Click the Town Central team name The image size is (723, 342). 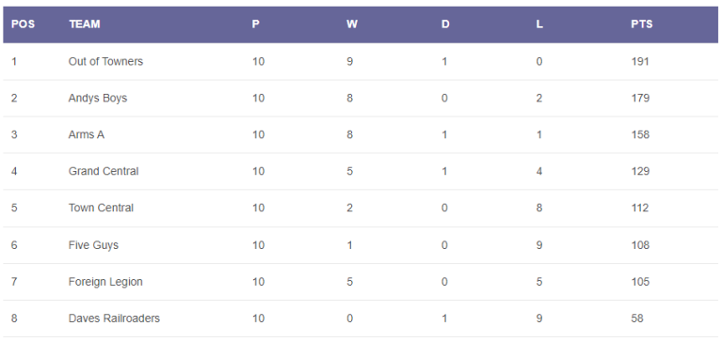101,208
